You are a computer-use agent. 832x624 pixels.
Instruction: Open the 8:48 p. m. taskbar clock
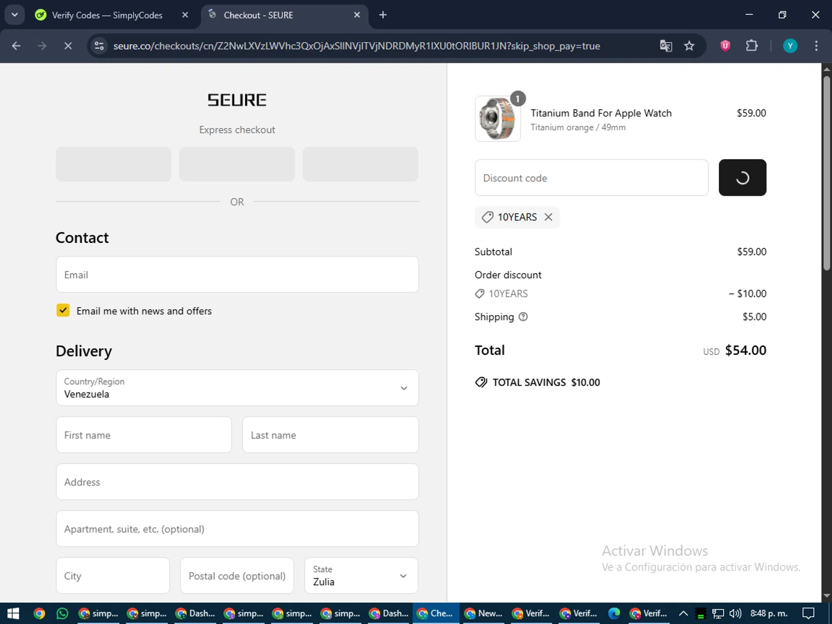coord(769,613)
